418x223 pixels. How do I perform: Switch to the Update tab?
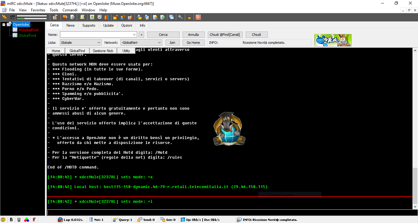108,25
